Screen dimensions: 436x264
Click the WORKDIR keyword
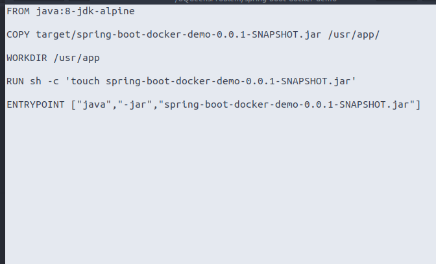tap(25, 58)
